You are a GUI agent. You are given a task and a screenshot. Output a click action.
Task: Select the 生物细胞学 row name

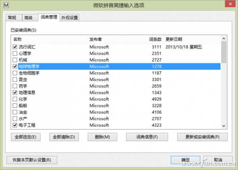[29, 73]
